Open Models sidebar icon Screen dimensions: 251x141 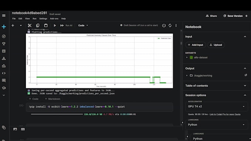tap(4, 59)
